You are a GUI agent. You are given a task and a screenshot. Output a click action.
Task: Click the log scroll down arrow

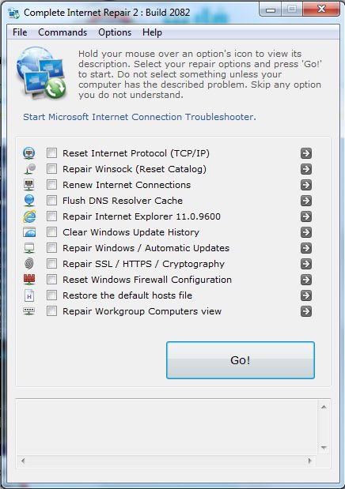pyautogui.click(x=324, y=448)
